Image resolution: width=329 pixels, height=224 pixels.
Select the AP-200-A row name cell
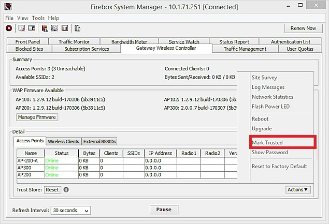click(x=31, y=161)
